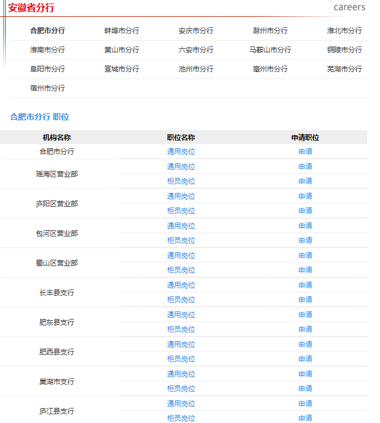380x423 pixels.
Task: Open the 宿州市分行 branch tab
Action: tap(48, 88)
